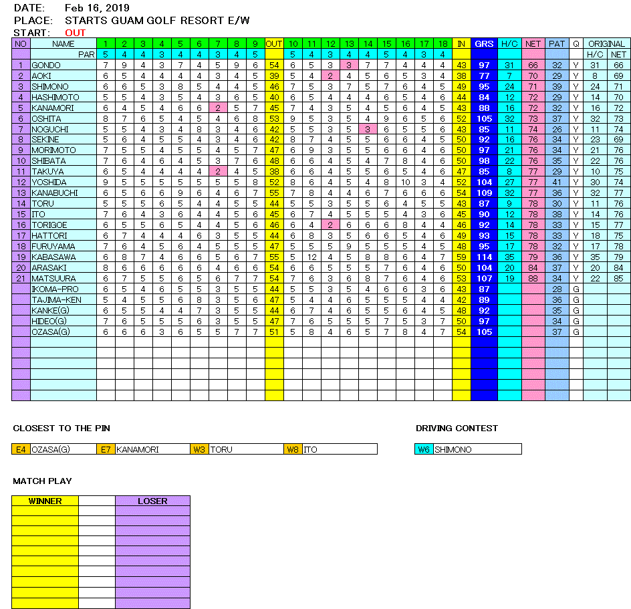Viewport: 631px width, 609px height.
Task: Select the first empty cell under WINNER
Action: (x=45, y=511)
